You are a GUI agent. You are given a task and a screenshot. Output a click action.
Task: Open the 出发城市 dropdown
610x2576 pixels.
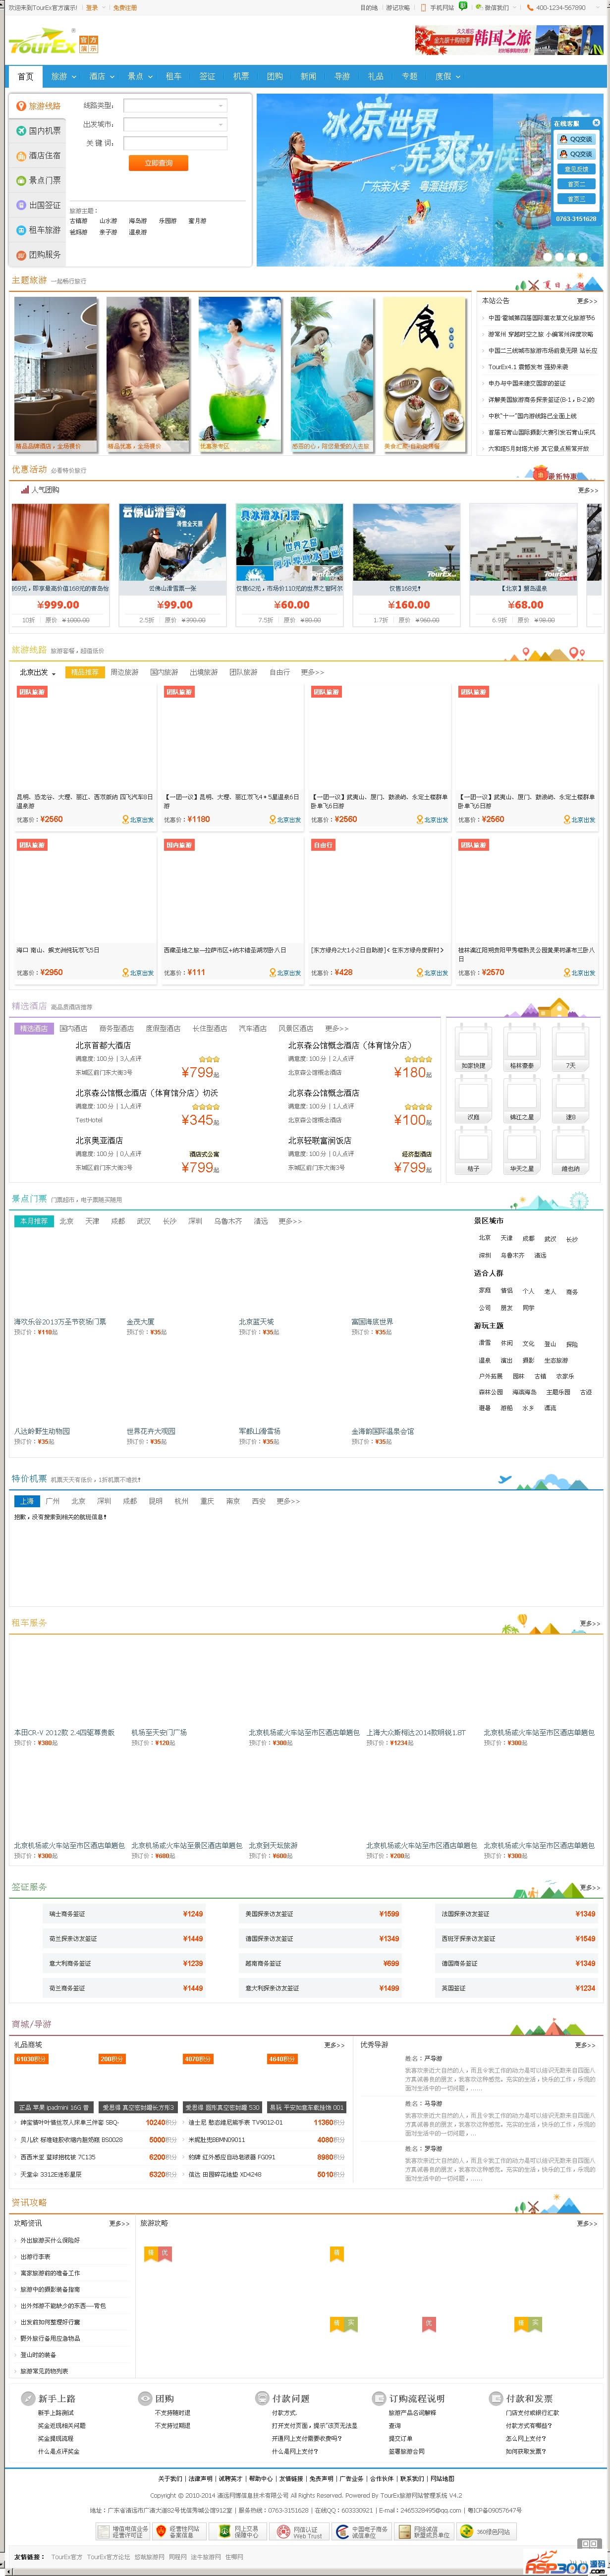(x=175, y=124)
